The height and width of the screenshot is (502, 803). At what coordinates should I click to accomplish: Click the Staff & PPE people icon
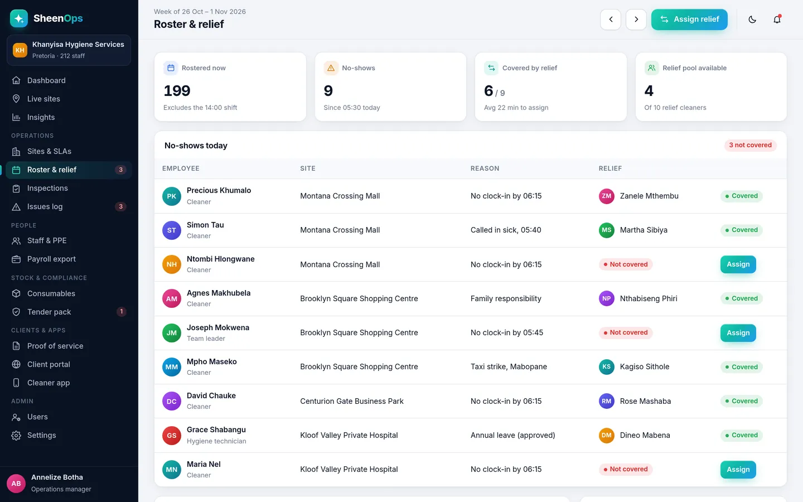[x=16, y=241]
